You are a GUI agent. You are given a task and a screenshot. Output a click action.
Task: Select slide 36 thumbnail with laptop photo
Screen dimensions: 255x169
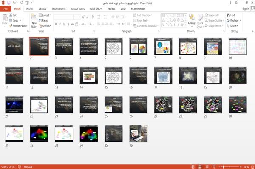pos(139,134)
